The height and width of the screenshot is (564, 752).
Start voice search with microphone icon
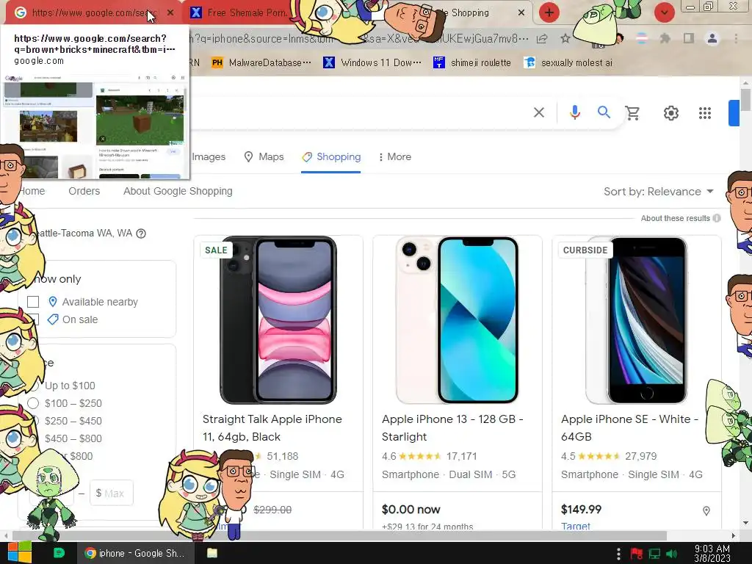pos(574,112)
